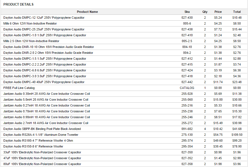Select Dayton Audio RS150-8 6" Reference Woofer name
The height and width of the screenshot is (167, 248).
pos(33,146)
